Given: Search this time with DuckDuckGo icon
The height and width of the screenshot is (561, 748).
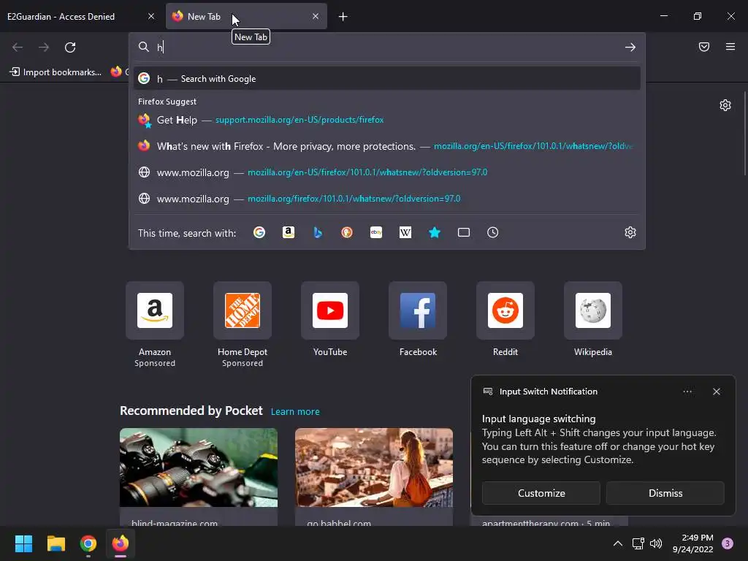Looking at the screenshot, I should tap(347, 232).
